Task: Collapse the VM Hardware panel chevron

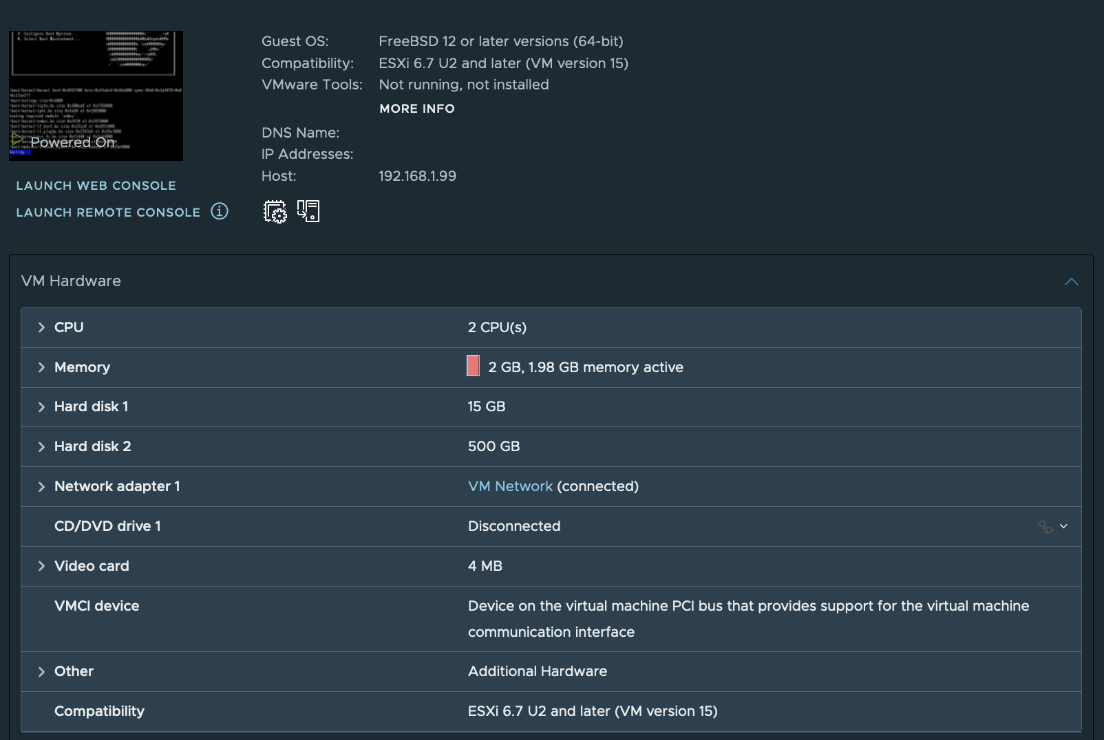Action: (x=1071, y=281)
